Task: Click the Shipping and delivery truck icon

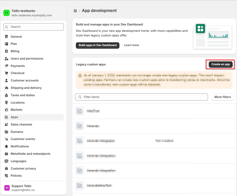Action: 6,88
